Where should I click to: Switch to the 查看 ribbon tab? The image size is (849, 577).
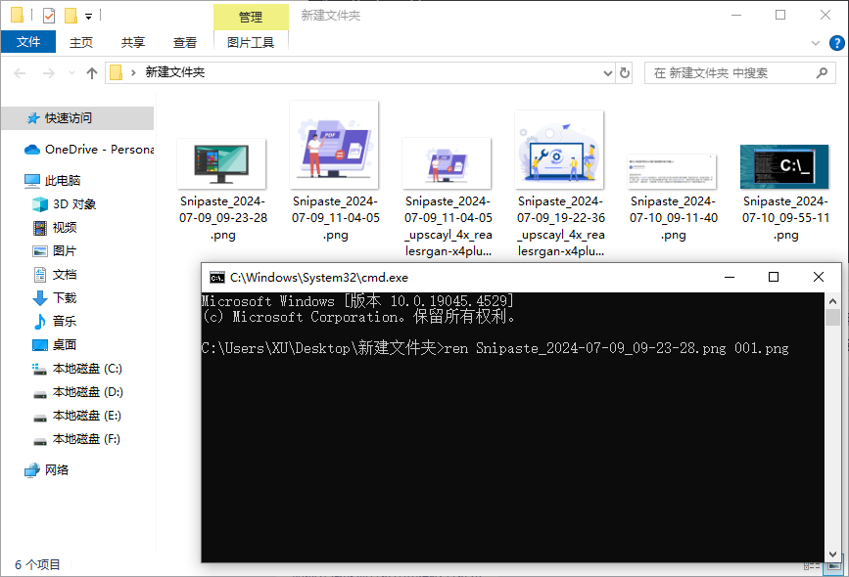point(186,42)
